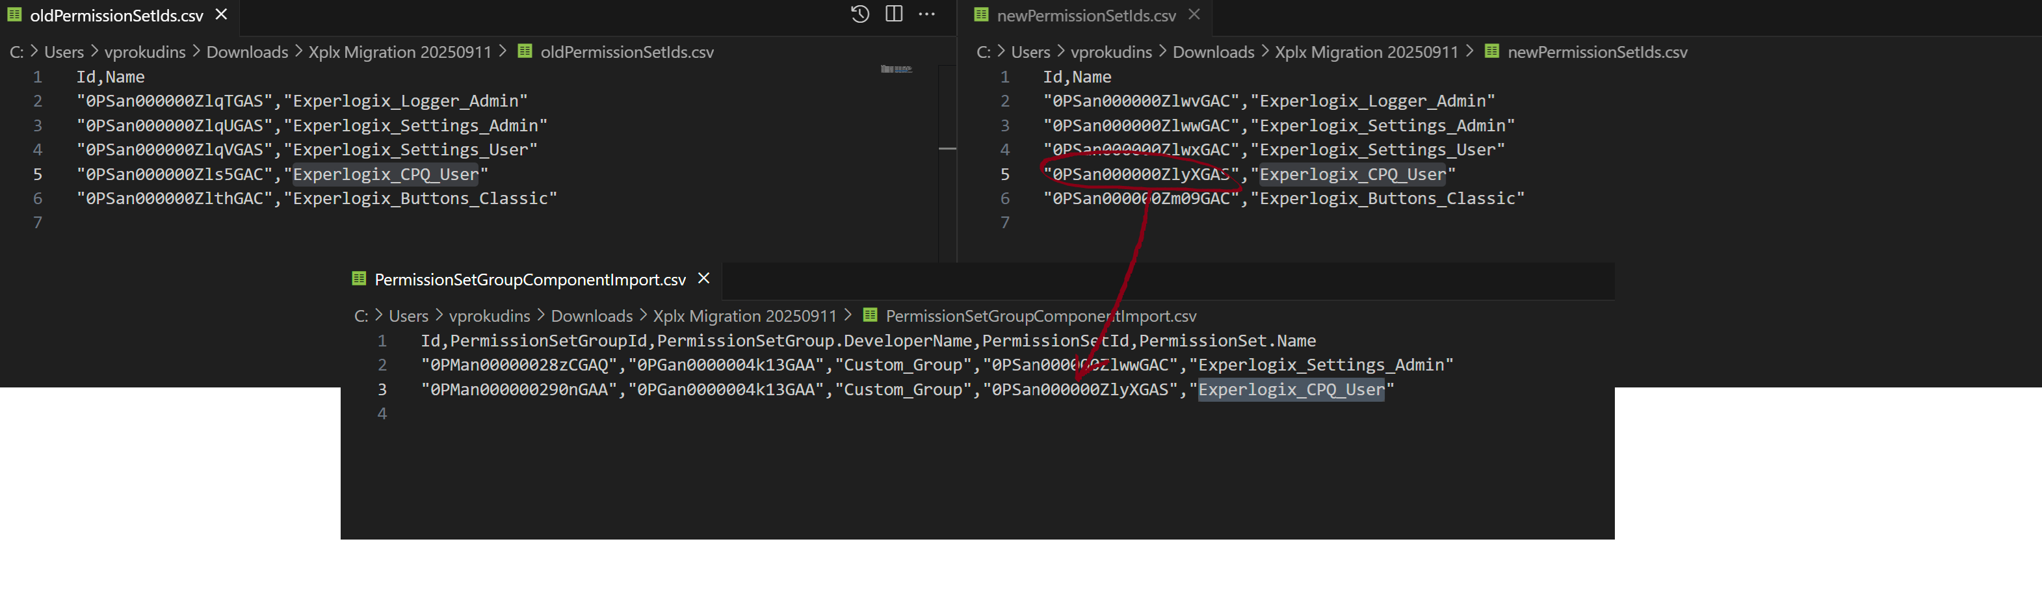Expand the vprokudins breadcrumb in the right editor

(1110, 51)
